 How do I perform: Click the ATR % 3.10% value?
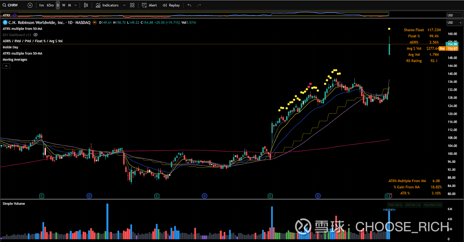coord(436,193)
